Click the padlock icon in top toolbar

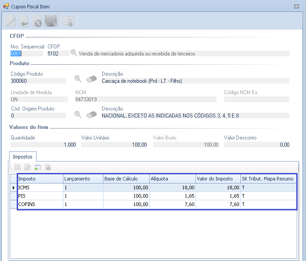click(x=68, y=21)
